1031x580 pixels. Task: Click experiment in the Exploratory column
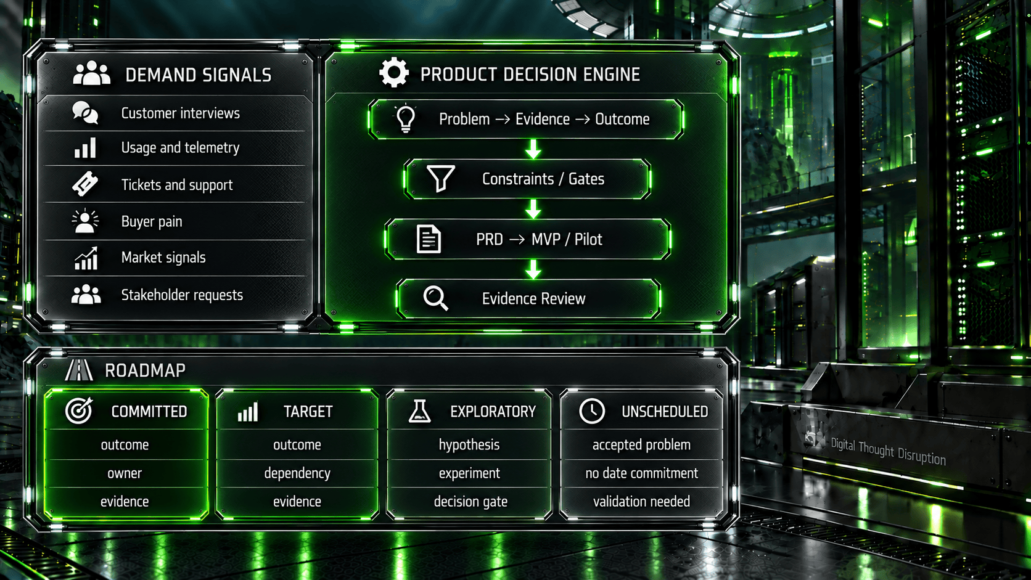click(469, 473)
